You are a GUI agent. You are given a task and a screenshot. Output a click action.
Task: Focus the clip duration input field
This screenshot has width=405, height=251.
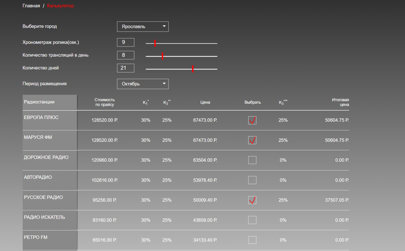126,42
